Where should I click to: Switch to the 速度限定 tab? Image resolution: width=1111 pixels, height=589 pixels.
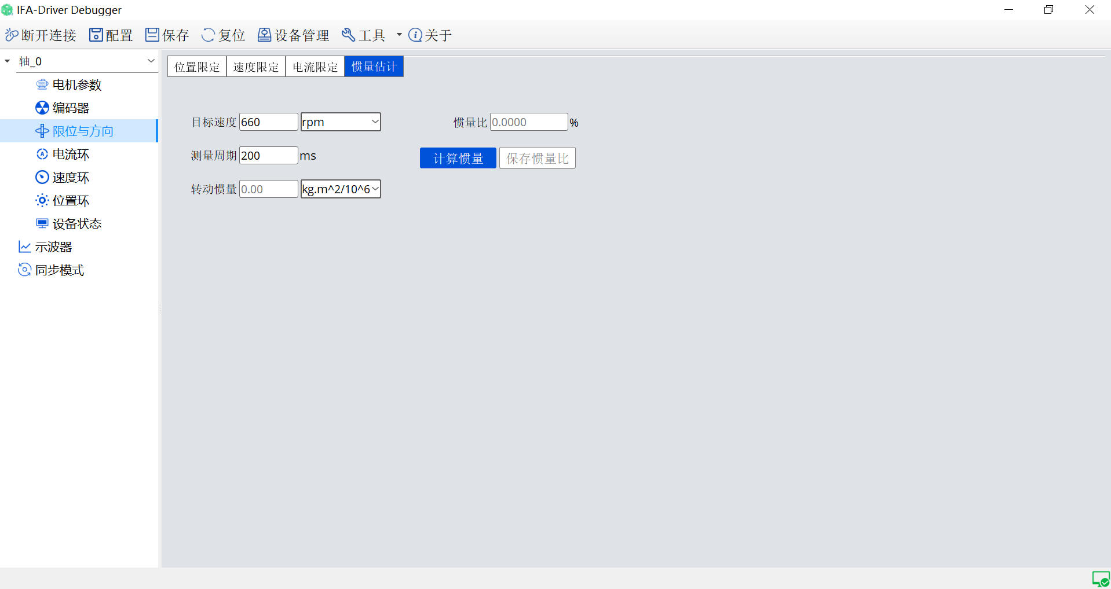point(256,67)
